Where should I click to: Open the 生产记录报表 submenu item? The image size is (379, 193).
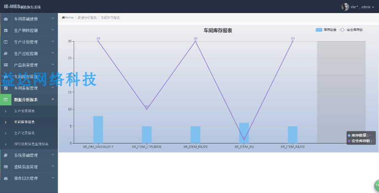coord(24,133)
